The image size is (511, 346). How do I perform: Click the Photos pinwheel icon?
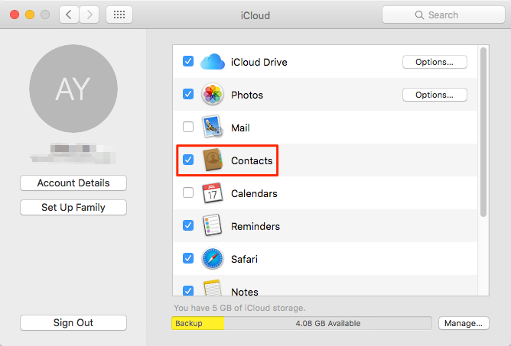point(213,95)
